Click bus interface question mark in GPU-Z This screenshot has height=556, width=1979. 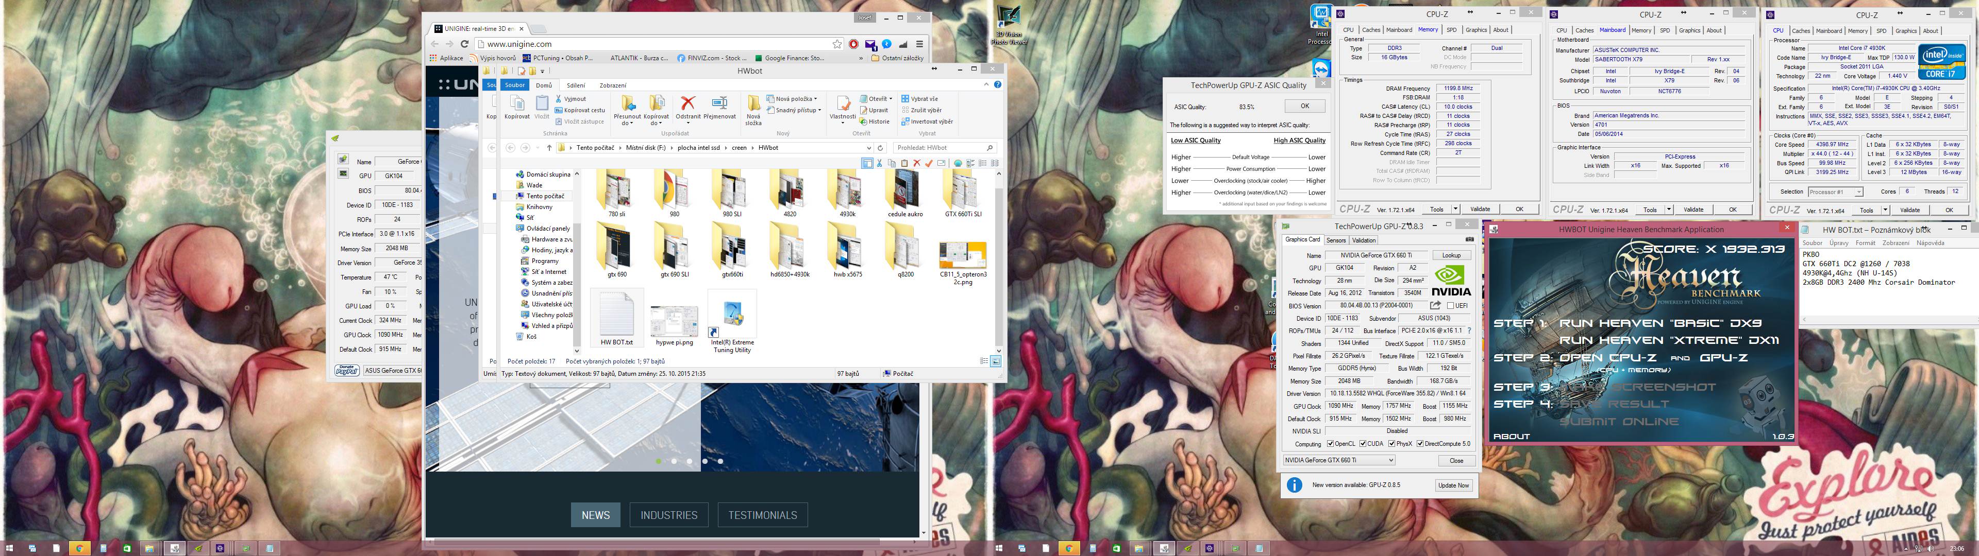pyautogui.click(x=1470, y=330)
